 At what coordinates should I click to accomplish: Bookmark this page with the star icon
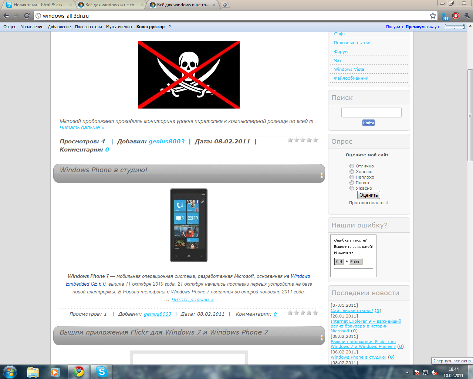pyautogui.click(x=433, y=16)
